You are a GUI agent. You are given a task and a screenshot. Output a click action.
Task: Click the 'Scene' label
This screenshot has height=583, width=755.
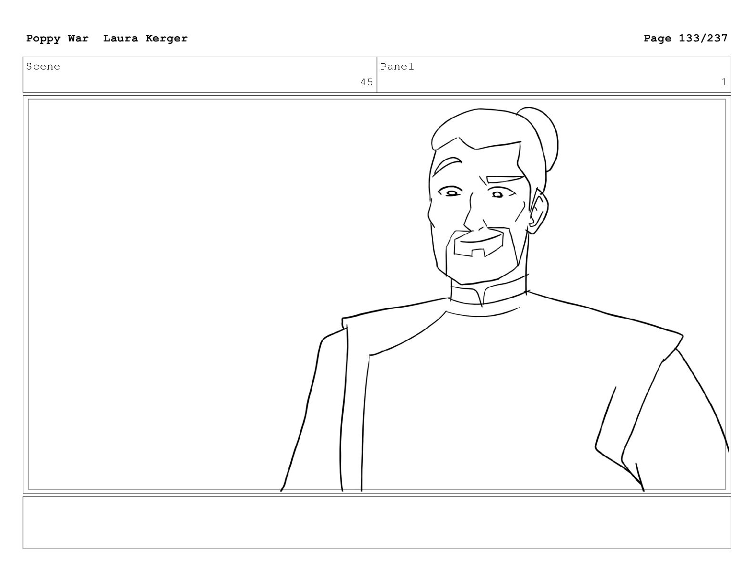click(x=43, y=67)
